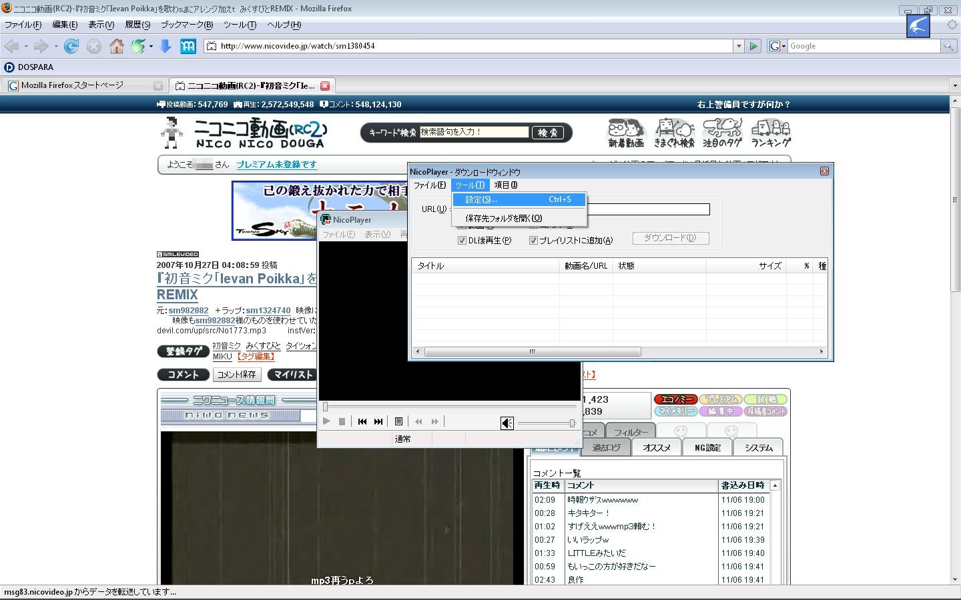Click the 投稿者コメント purple badge
The height and width of the screenshot is (600, 961).
(765, 411)
